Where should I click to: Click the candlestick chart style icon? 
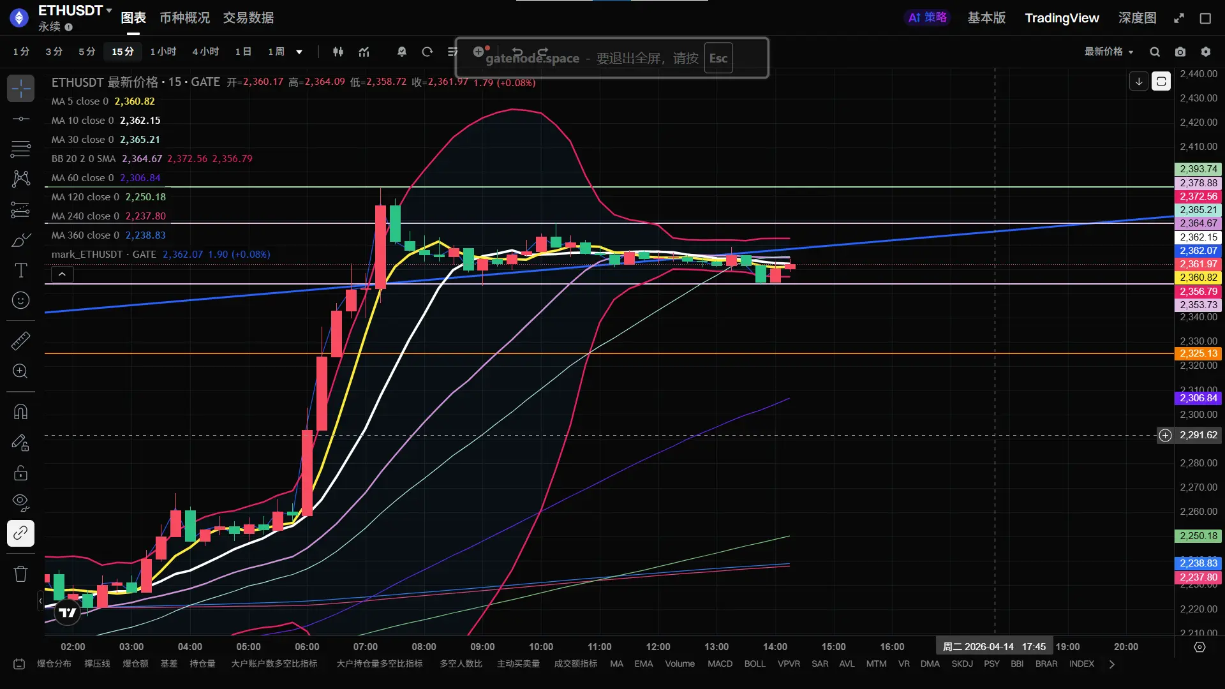pyautogui.click(x=338, y=52)
